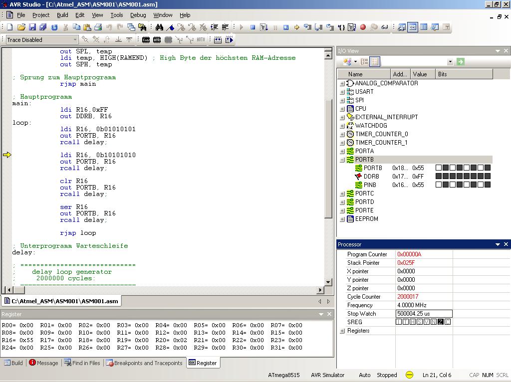Click the Run to Cursor braces icon
This screenshot has height=382, width=511.
point(341,27)
